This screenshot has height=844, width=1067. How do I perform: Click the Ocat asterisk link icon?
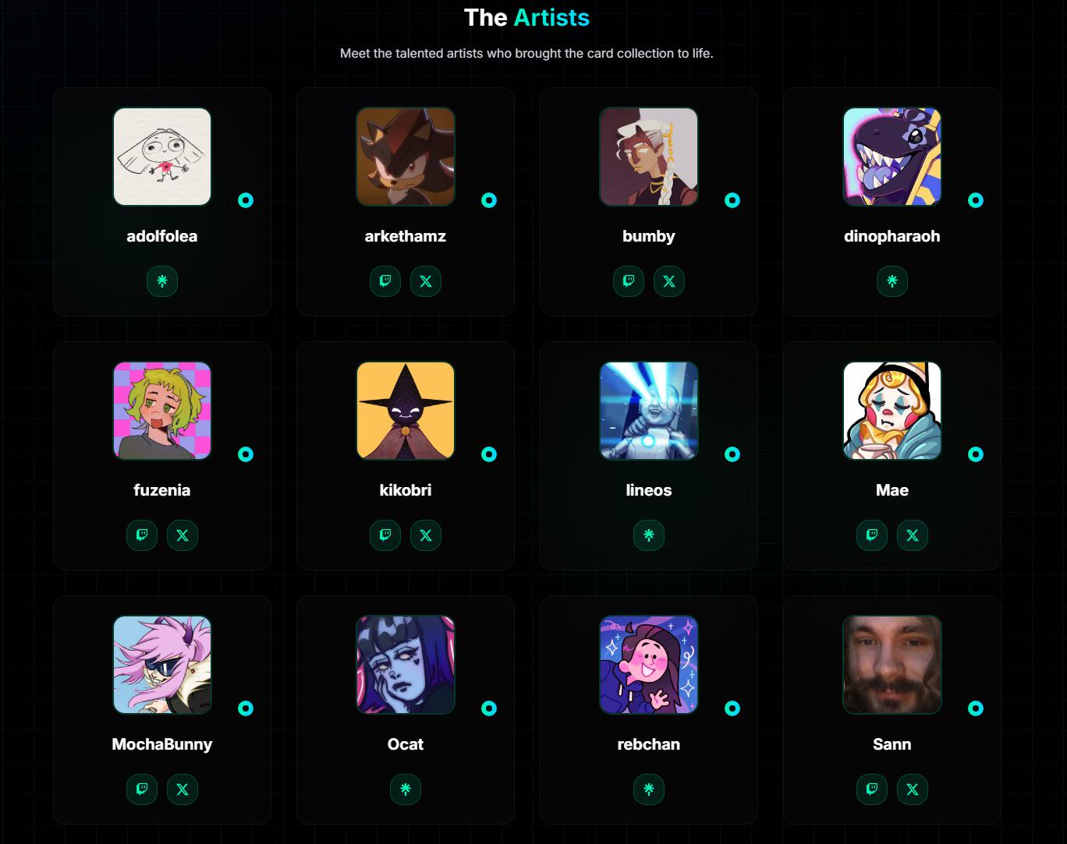coord(406,789)
